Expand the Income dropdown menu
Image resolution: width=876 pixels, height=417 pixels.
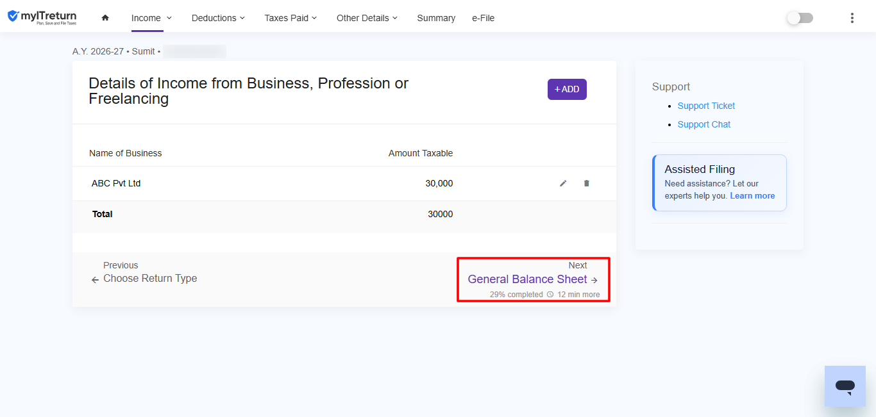[x=151, y=18]
